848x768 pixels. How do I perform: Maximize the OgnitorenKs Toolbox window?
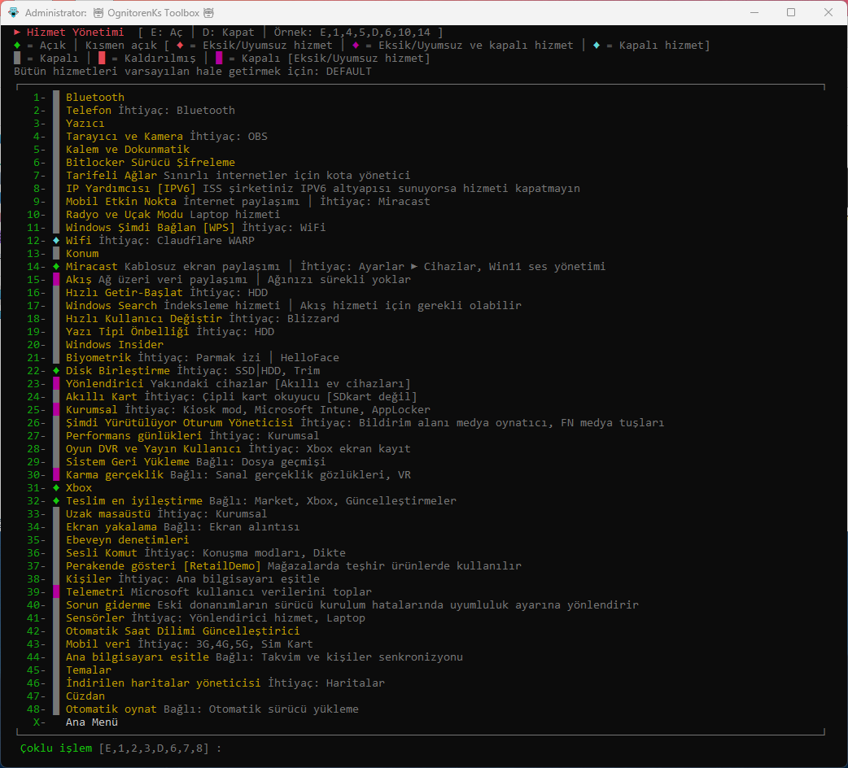coord(791,12)
